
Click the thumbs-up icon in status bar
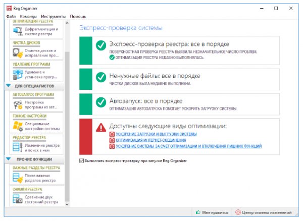(198, 212)
